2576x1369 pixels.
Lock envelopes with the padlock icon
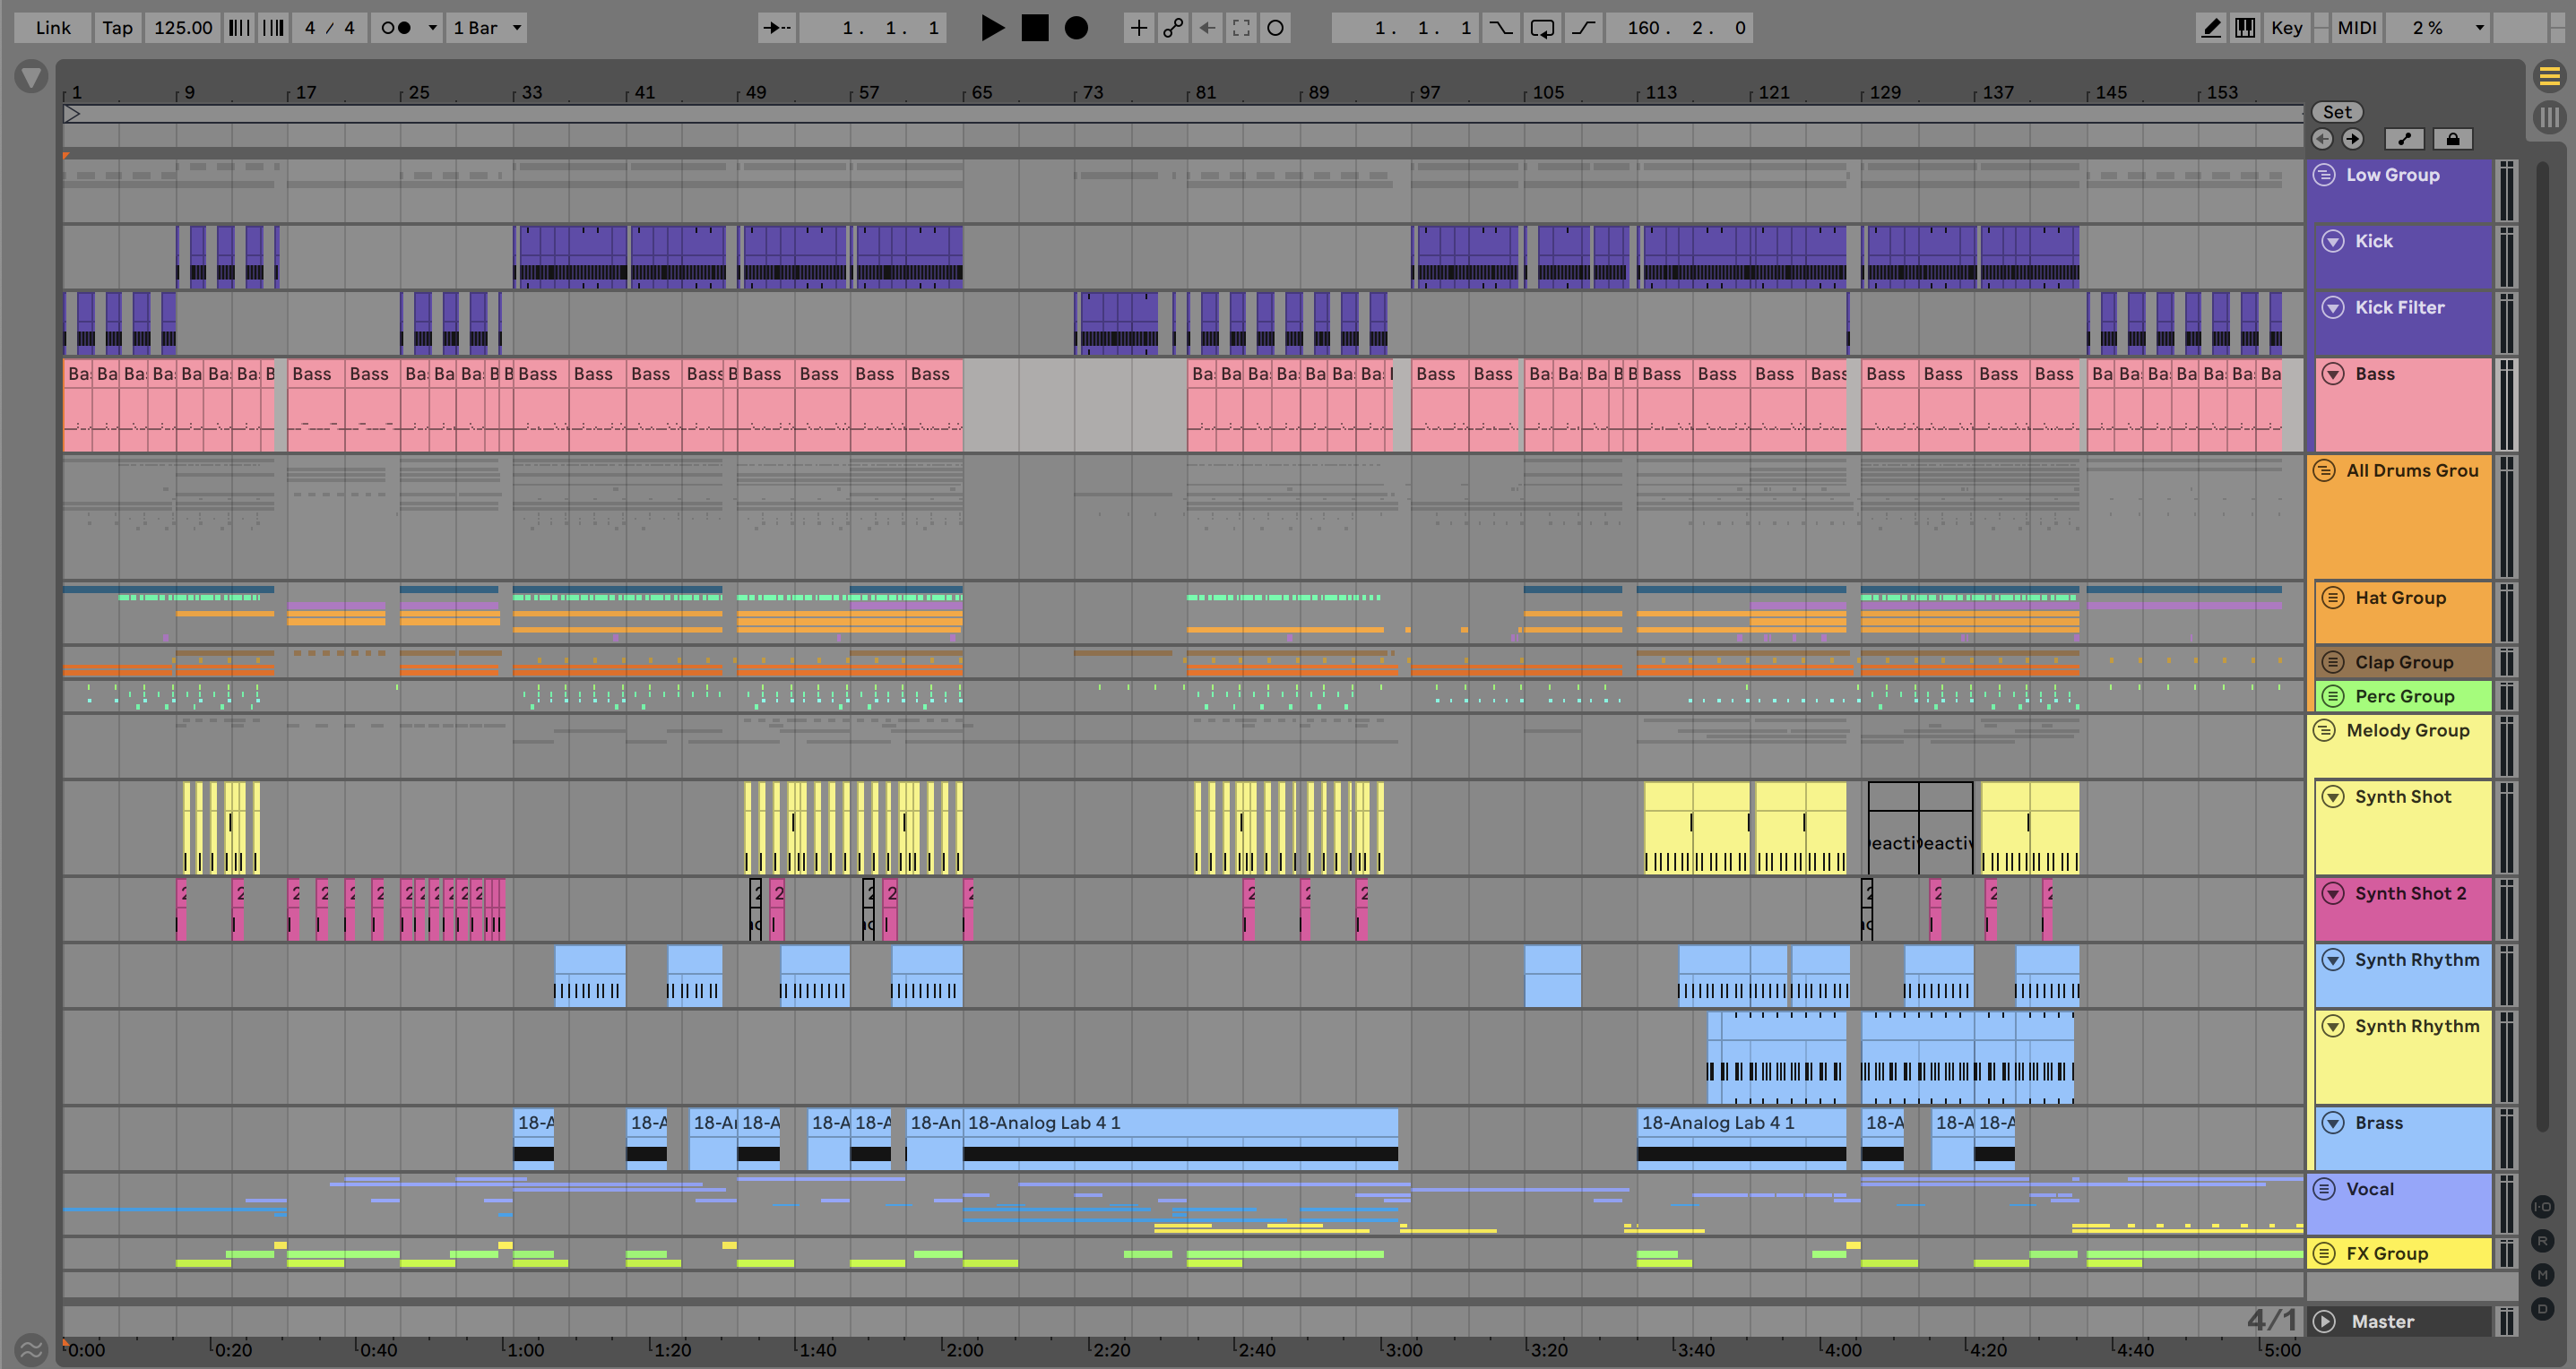click(2452, 139)
